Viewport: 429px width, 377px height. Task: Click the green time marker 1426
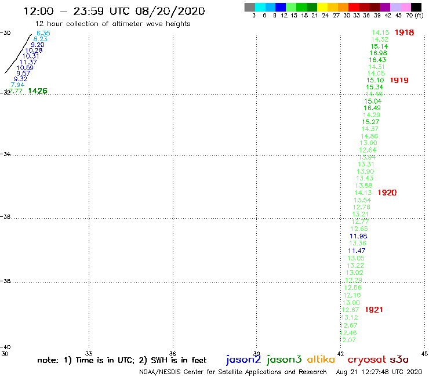[x=38, y=91]
